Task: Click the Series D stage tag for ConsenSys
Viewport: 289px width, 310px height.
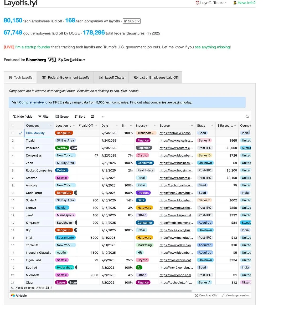Action: coord(204,156)
